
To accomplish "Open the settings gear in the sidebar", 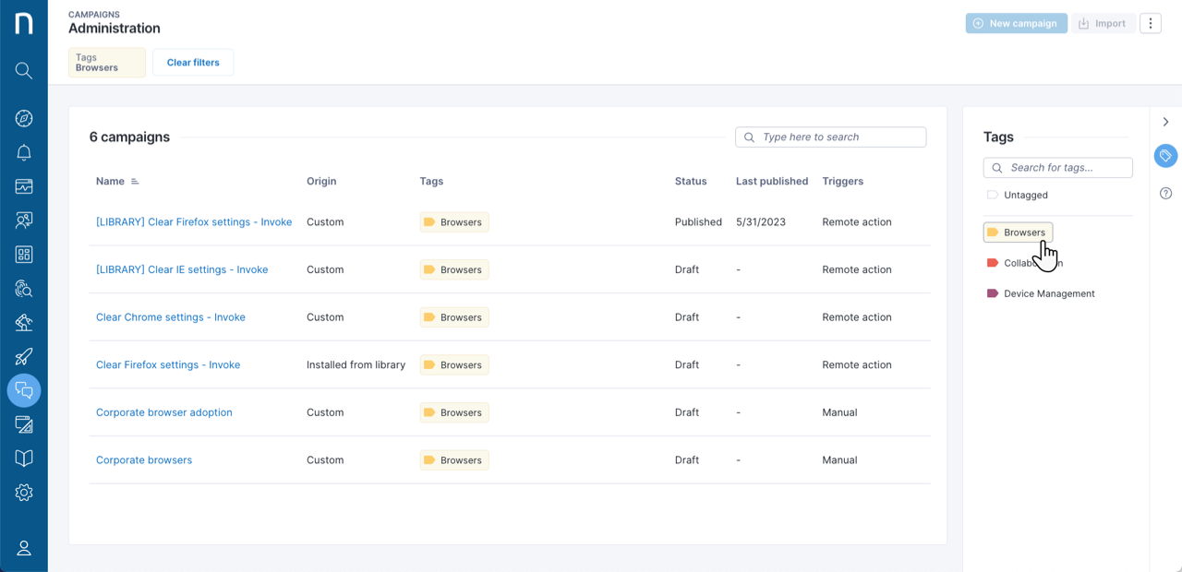I will [x=23, y=492].
